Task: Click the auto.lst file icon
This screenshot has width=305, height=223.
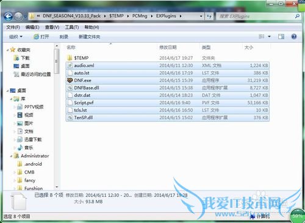Action: (70, 73)
